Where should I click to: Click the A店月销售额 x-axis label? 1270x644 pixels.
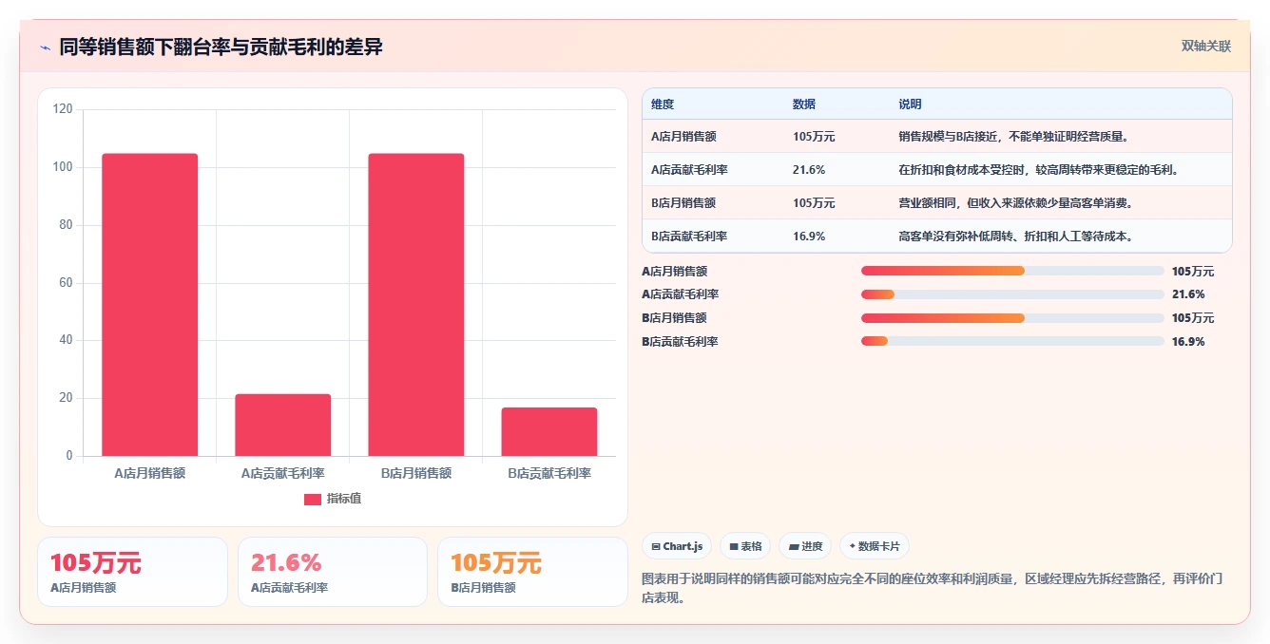point(150,473)
